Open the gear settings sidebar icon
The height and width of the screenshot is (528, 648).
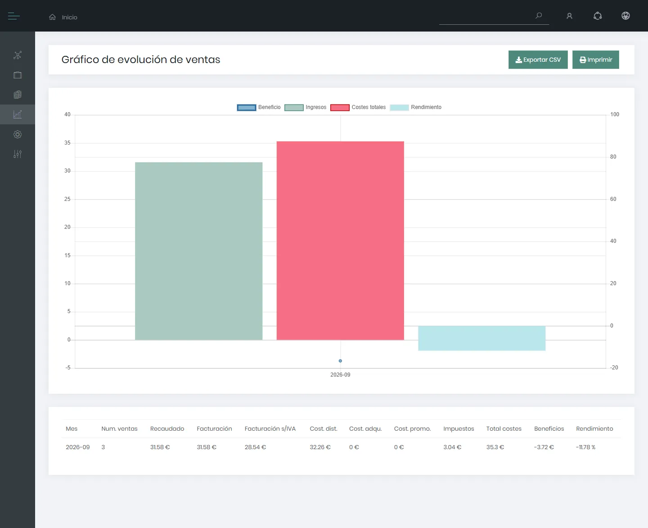click(18, 134)
